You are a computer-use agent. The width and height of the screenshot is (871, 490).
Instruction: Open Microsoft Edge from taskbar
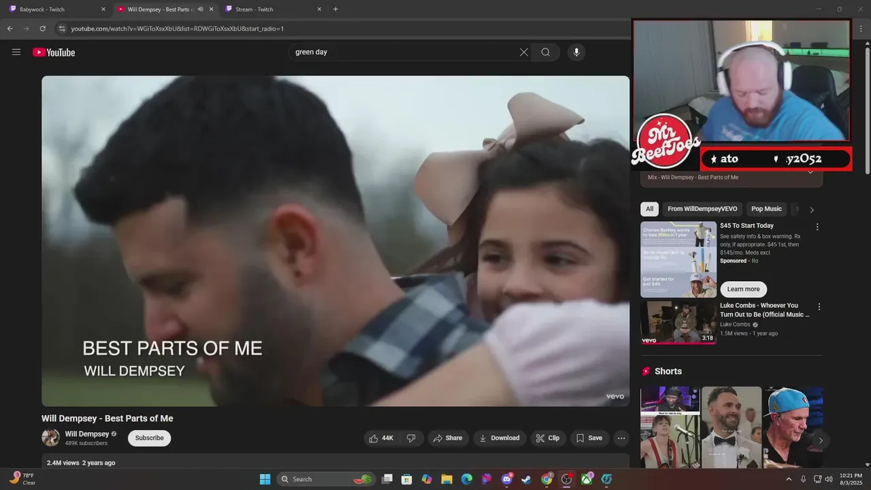pos(467,479)
